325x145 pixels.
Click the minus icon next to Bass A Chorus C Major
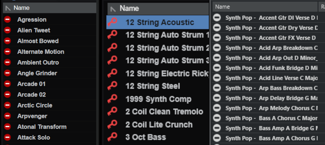coord(217,118)
